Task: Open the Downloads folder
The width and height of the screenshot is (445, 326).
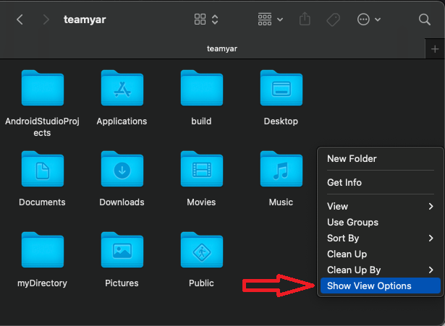Action: [122, 169]
